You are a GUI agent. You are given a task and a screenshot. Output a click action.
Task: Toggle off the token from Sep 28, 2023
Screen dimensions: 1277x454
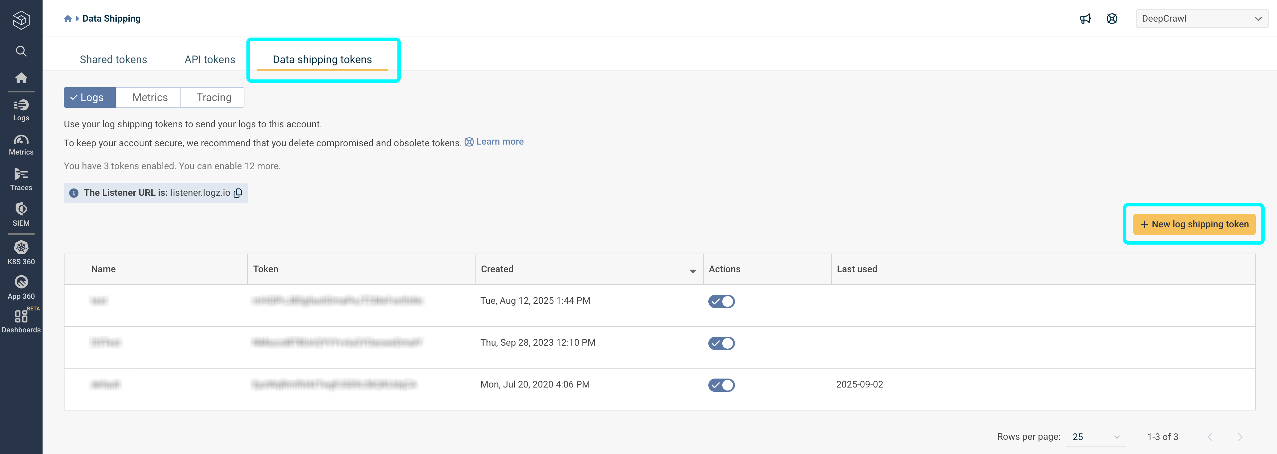pyautogui.click(x=721, y=342)
